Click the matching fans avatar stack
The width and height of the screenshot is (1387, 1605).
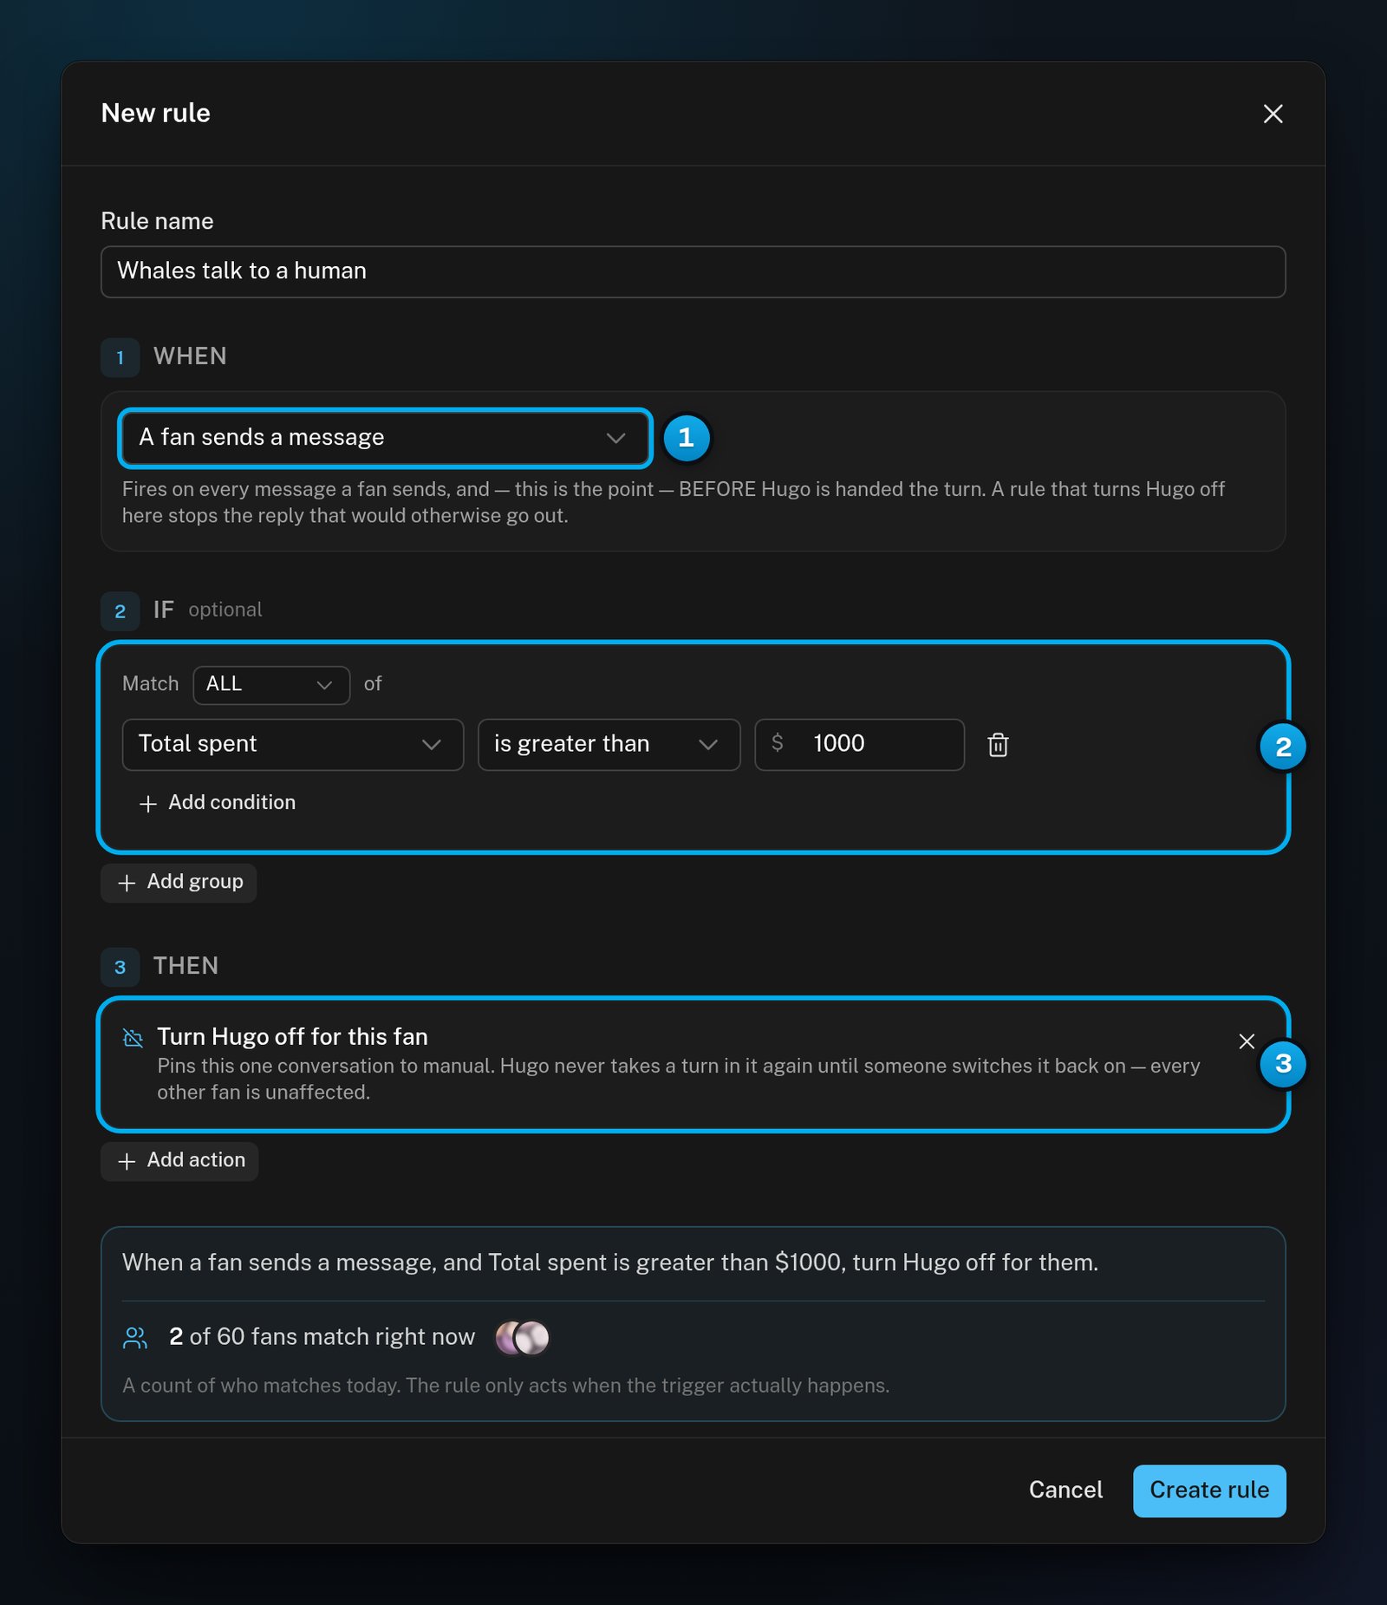point(523,1338)
